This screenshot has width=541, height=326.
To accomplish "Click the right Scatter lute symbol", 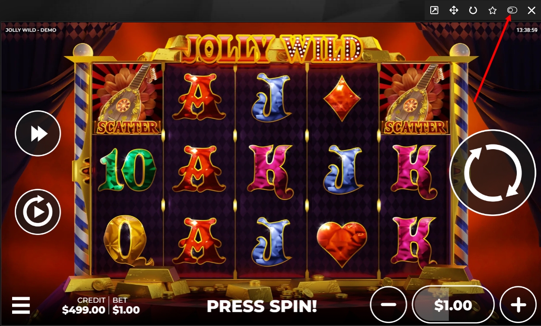I will (414, 99).
